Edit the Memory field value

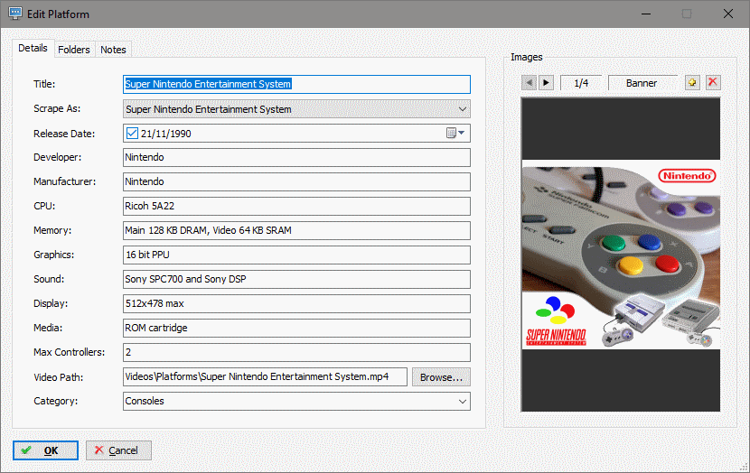(296, 230)
